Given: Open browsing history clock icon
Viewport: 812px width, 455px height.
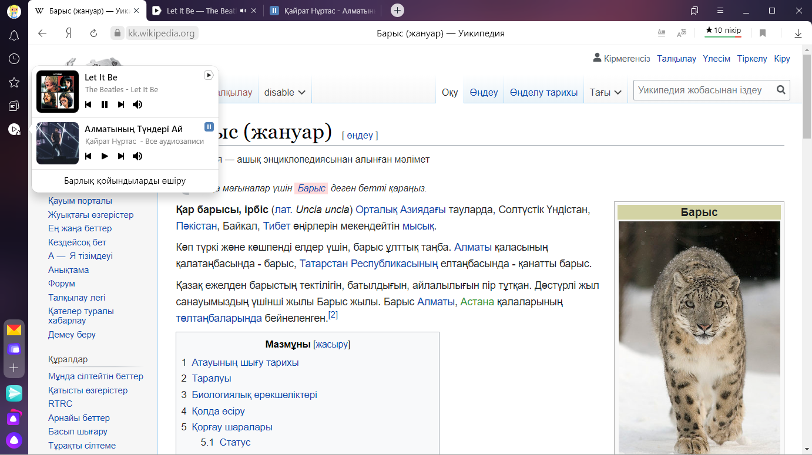Looking at the screenshot, I should [14, 59].
